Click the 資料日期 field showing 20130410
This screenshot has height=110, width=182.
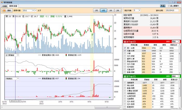click(172, 10)
